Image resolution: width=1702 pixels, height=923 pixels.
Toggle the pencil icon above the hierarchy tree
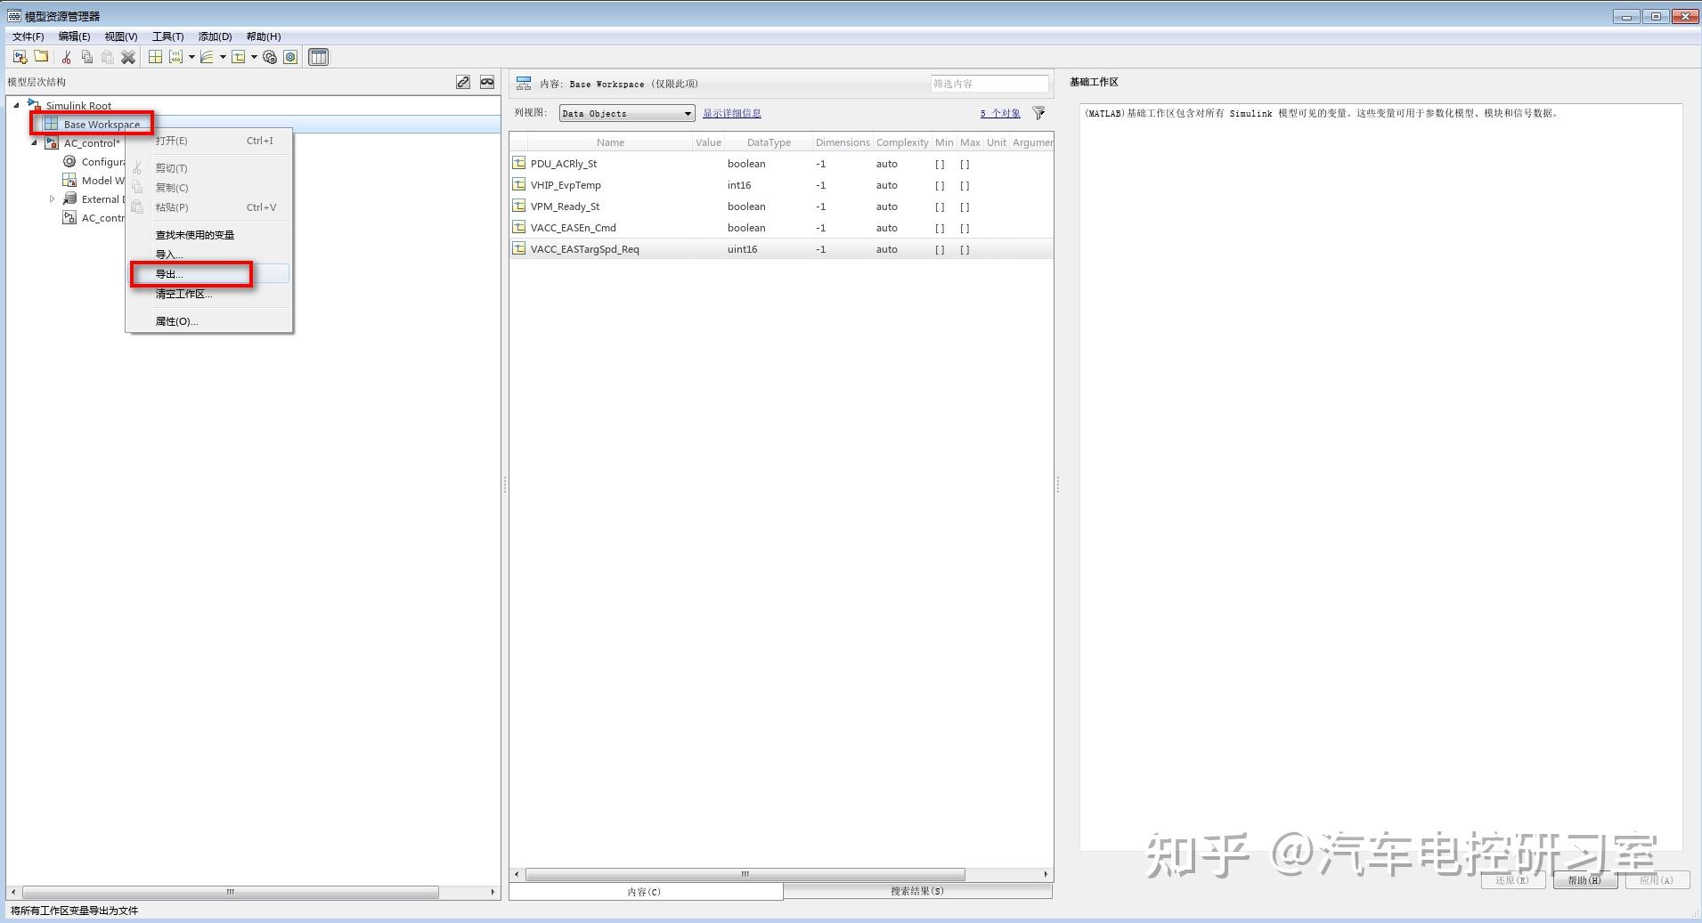tap(463, 81)
